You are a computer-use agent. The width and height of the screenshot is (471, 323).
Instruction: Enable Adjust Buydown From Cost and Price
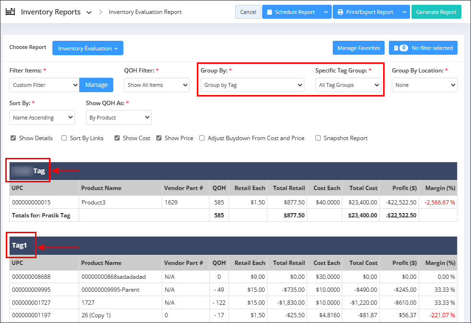(x=202, y=138)
